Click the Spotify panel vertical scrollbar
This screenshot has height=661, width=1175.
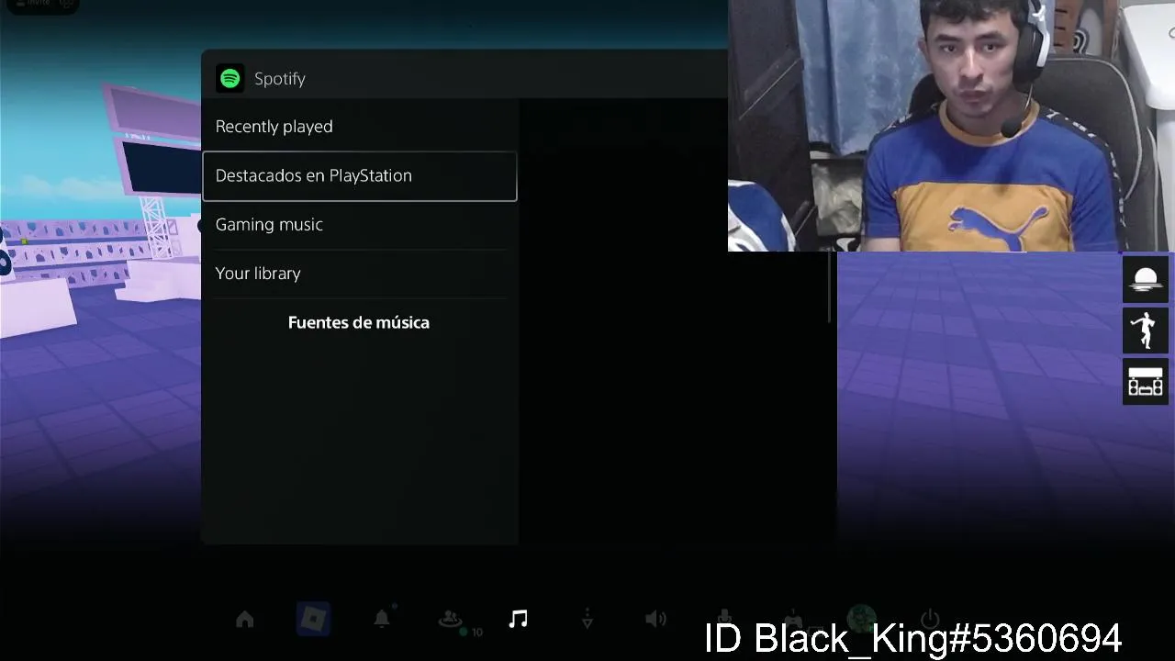[830, 286]
